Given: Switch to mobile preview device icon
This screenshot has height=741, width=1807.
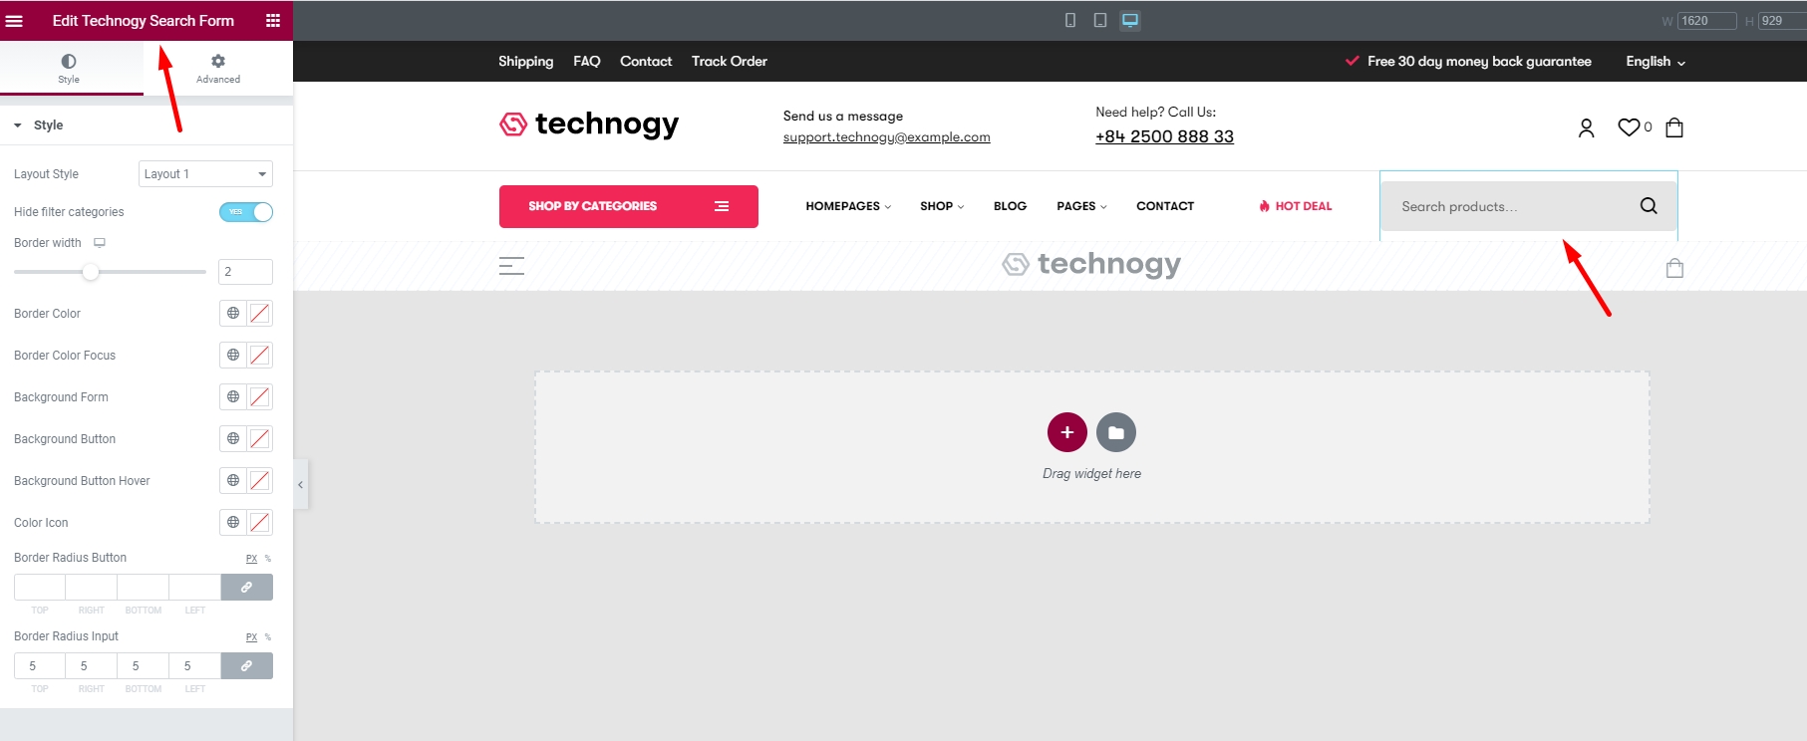Looking at the screenshot, I should (1070, 20).
